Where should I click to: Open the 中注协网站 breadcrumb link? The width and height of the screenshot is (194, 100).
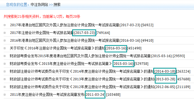point(39,5)
